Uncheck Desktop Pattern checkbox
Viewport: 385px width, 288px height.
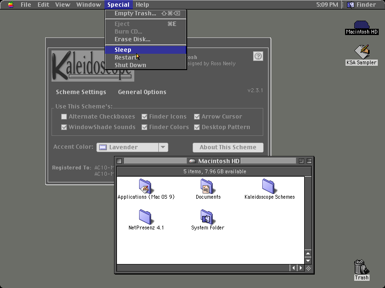197,127
